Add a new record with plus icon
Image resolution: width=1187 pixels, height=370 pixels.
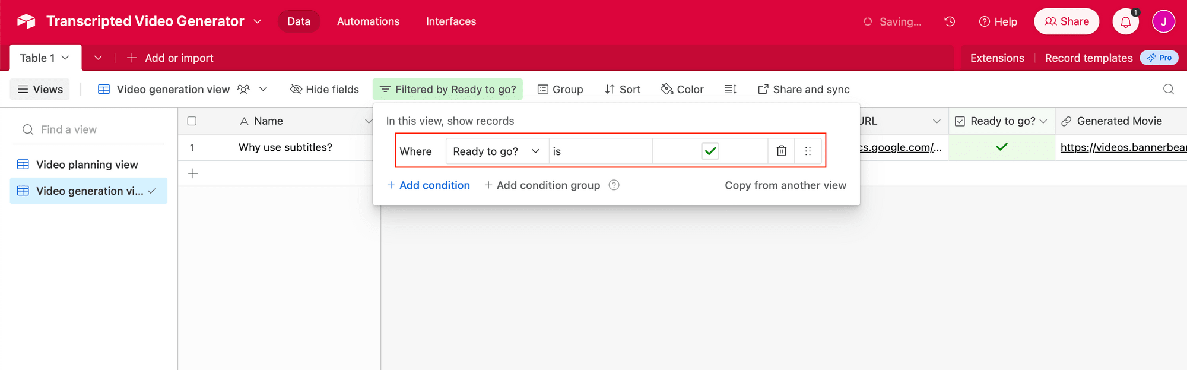click(x=193, y=173)
